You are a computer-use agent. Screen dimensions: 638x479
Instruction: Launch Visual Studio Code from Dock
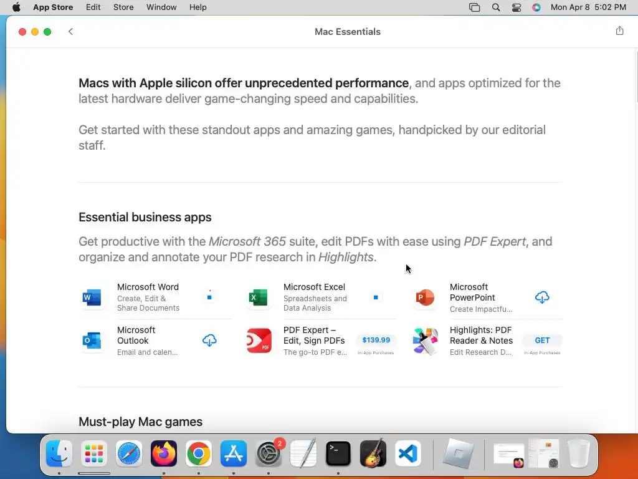click(407, 453)
